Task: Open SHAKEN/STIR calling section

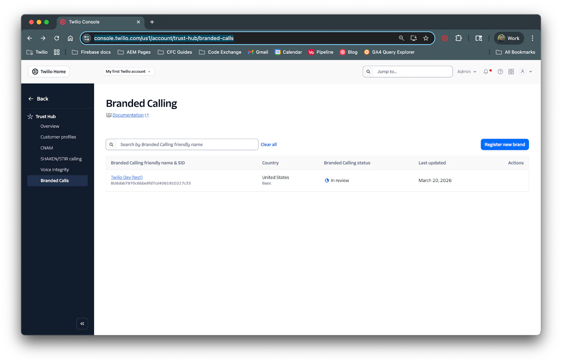Action: click(x=61, y=158)
